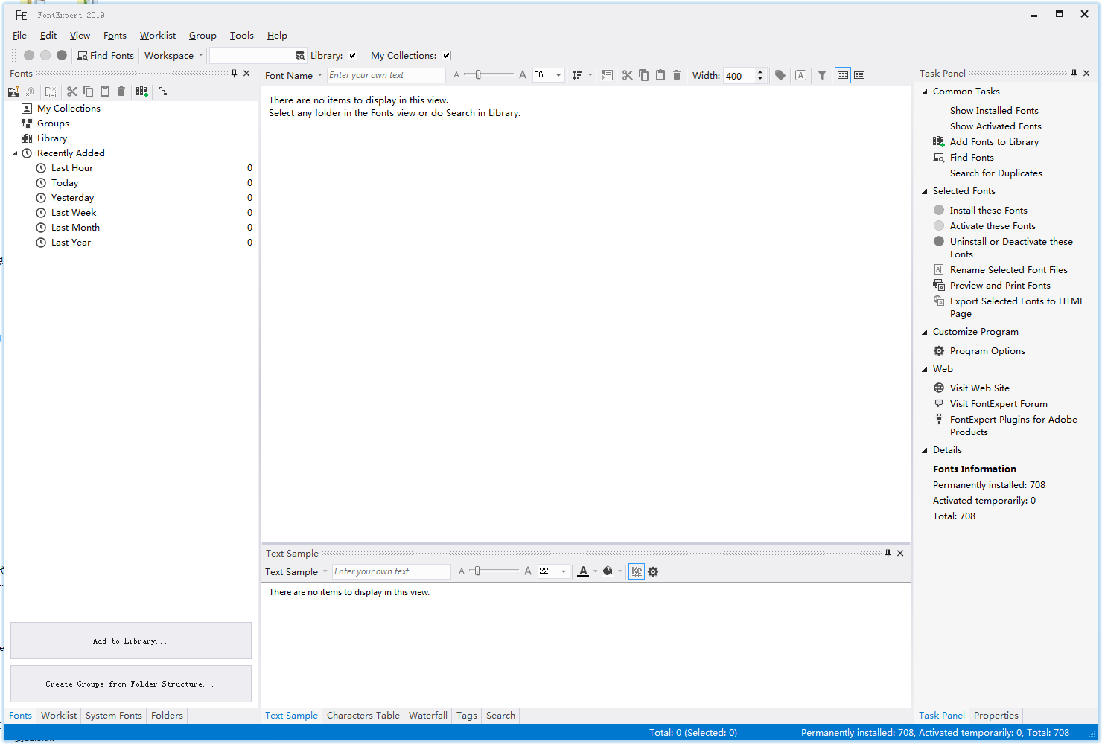Open the text color dropdown arrow
Screen dimensions: 1102x744
click(596, 571)
